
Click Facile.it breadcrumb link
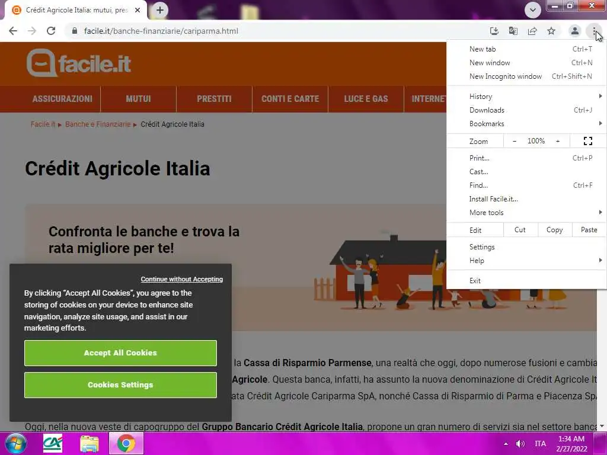pos(43,124)
